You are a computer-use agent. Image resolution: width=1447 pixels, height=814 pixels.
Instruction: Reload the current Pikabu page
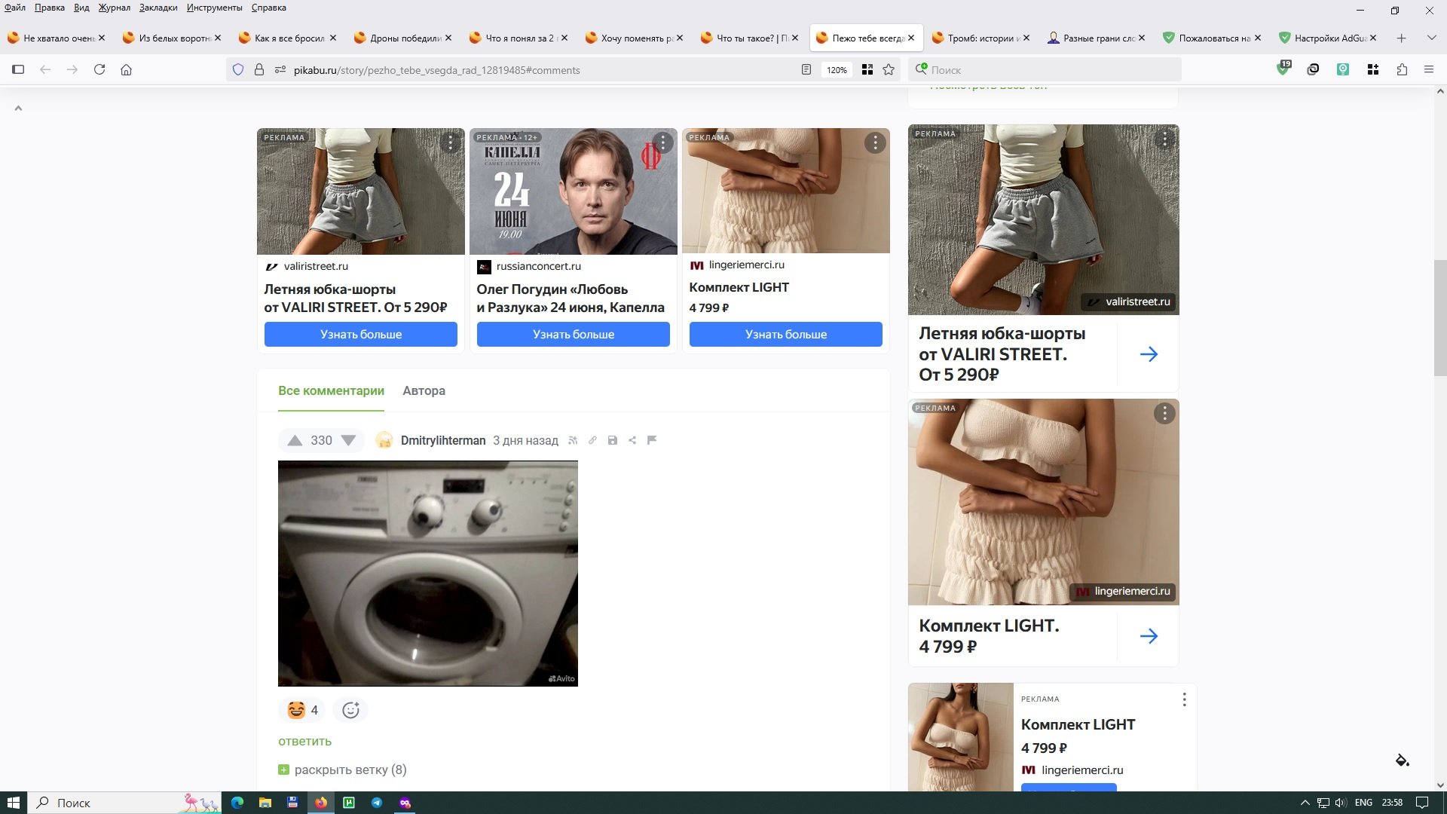click(99, 69)
